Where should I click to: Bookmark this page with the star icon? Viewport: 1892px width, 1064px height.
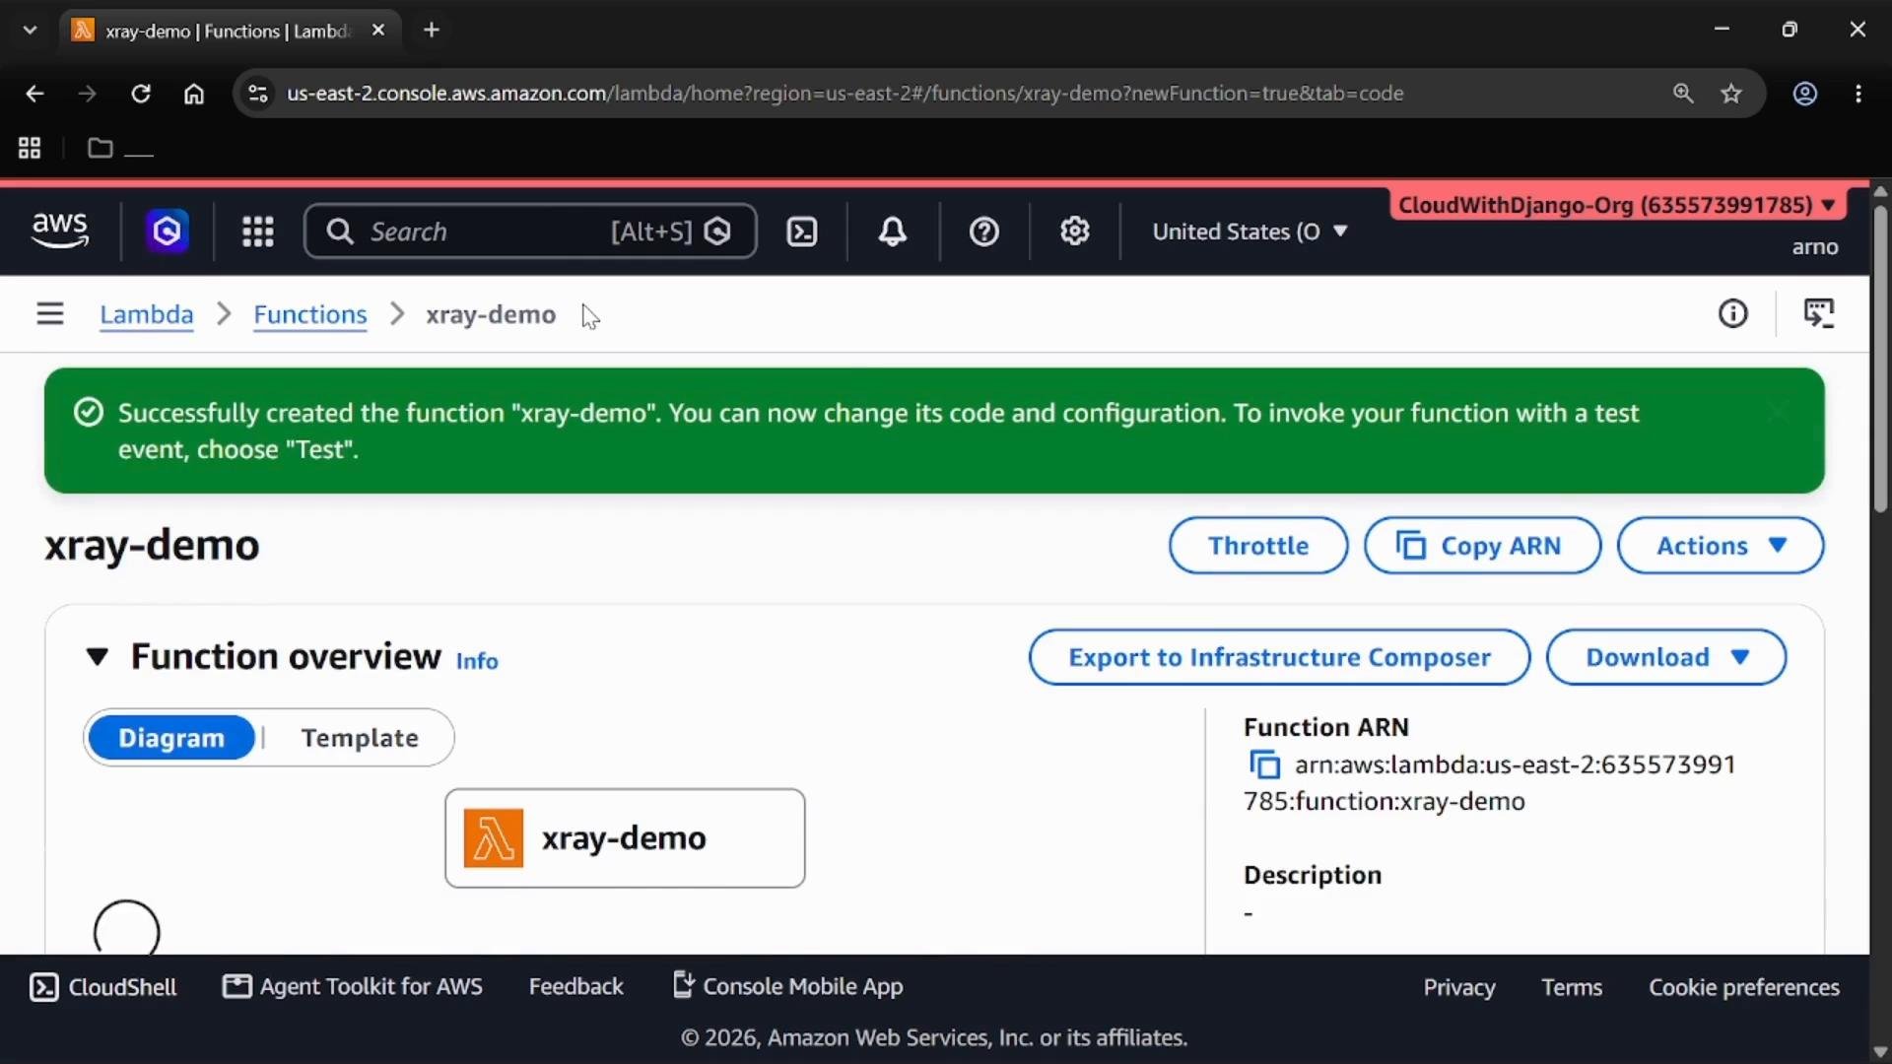[1731, 94]
